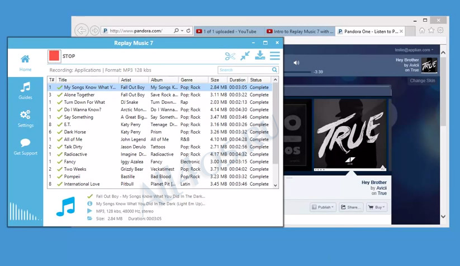Select the 'Talk Dirty' track row
The width and height of the screenshot is (460, 266).
coord(160,147)
